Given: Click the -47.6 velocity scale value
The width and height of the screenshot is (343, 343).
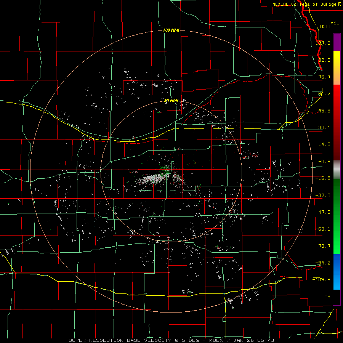Looking at the screenshot, I should coord(323,212).
